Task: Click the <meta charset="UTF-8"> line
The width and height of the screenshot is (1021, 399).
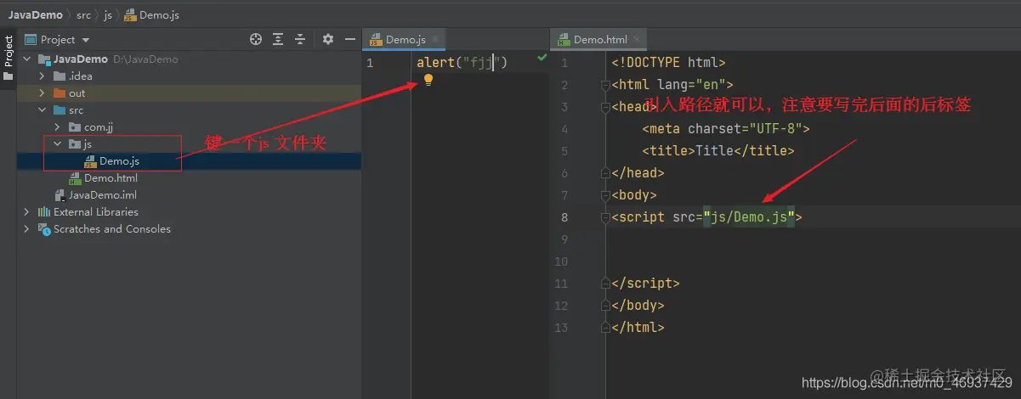Action: (x=726, y=129)
